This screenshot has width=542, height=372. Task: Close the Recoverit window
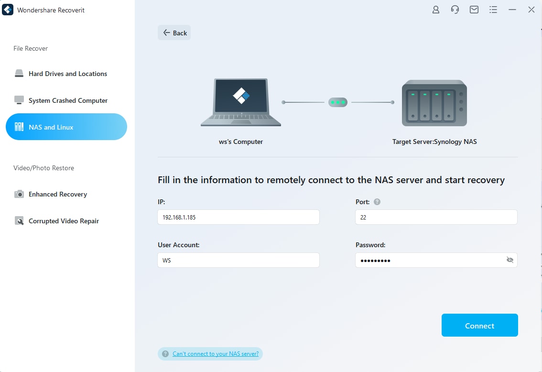pyautogui.click(x=531, y=10)
